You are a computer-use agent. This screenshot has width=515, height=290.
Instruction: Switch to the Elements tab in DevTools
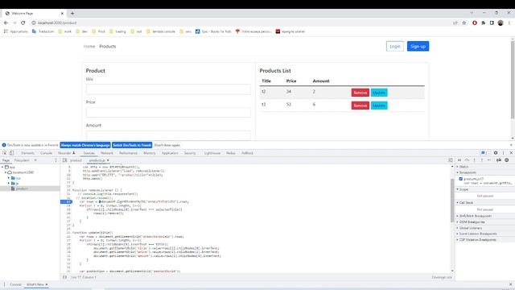pos(27,153)
